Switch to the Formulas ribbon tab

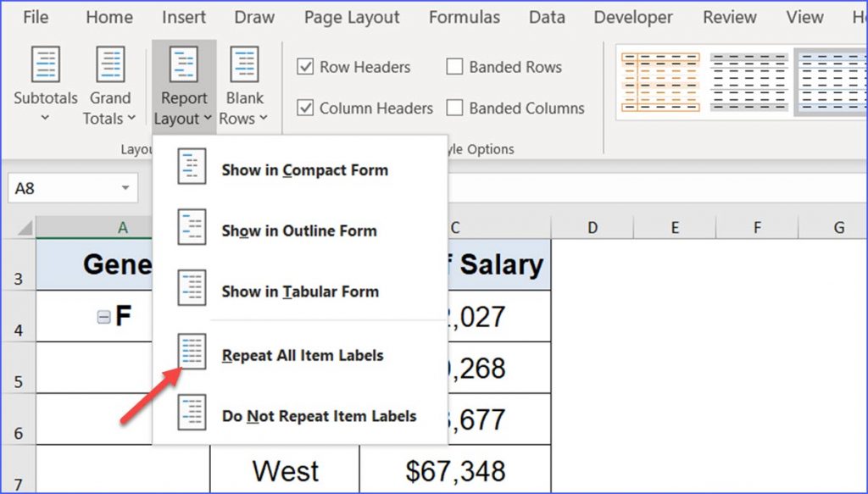(464, 16)
